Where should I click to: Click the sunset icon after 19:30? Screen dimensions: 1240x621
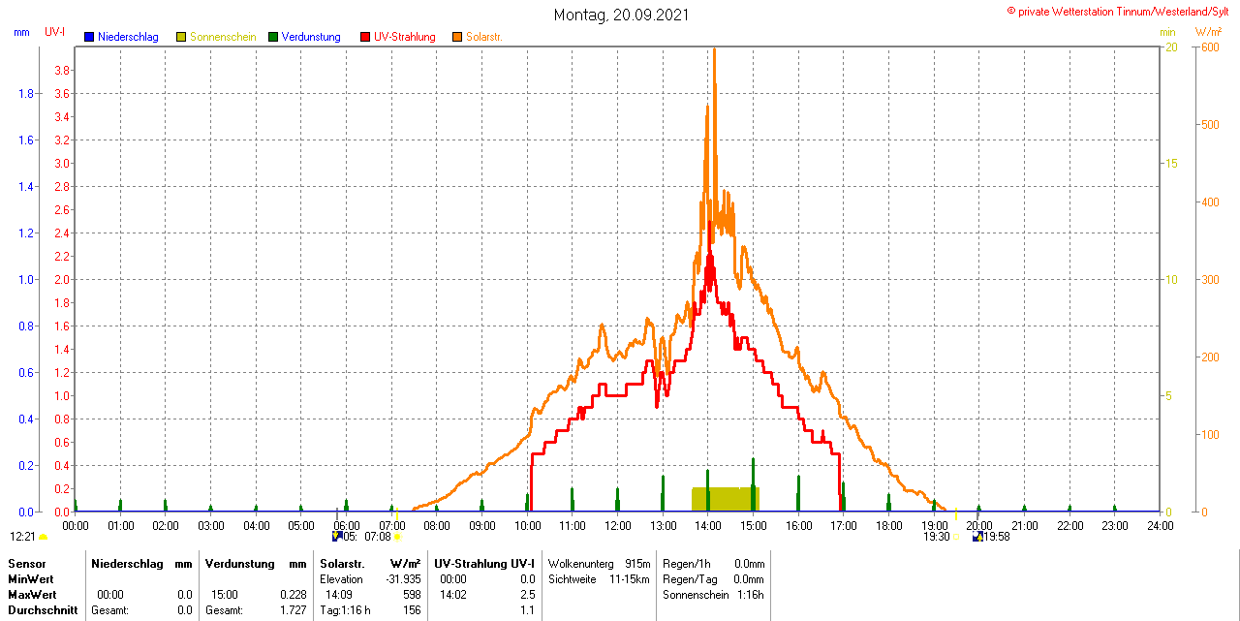(955, 537)
